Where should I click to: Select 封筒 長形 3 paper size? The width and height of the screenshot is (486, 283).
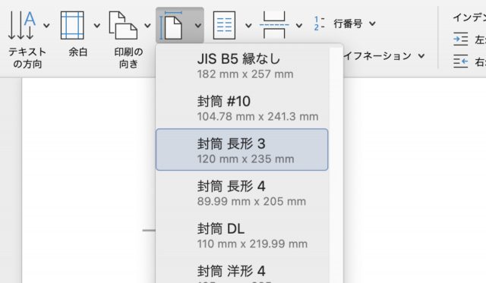241,150
